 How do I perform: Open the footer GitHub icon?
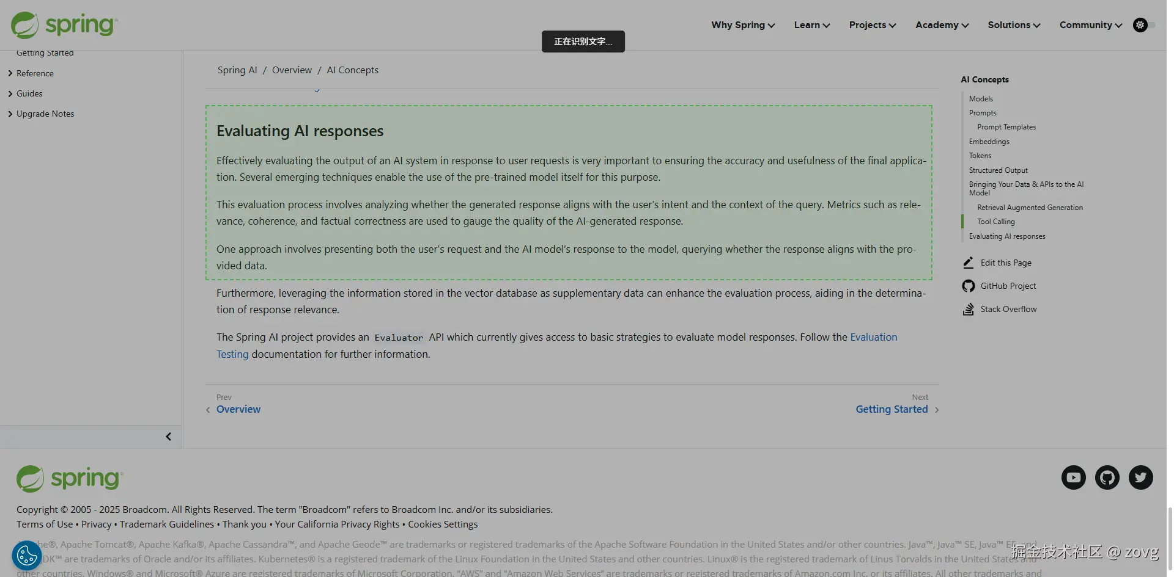click(1107, 477)
